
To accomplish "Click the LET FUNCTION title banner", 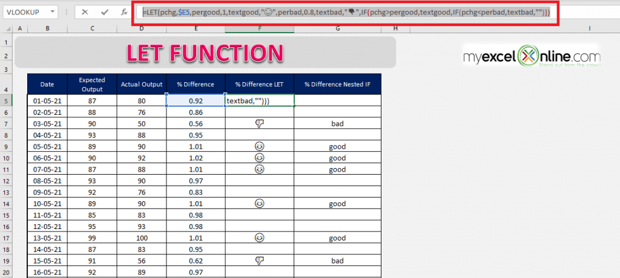I will (x=205, y=53).
